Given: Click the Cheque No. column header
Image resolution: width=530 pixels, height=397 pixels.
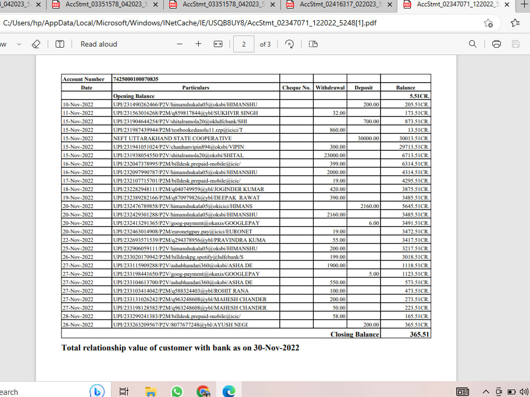Looking at the screenshot, I should tap(296, 87).
